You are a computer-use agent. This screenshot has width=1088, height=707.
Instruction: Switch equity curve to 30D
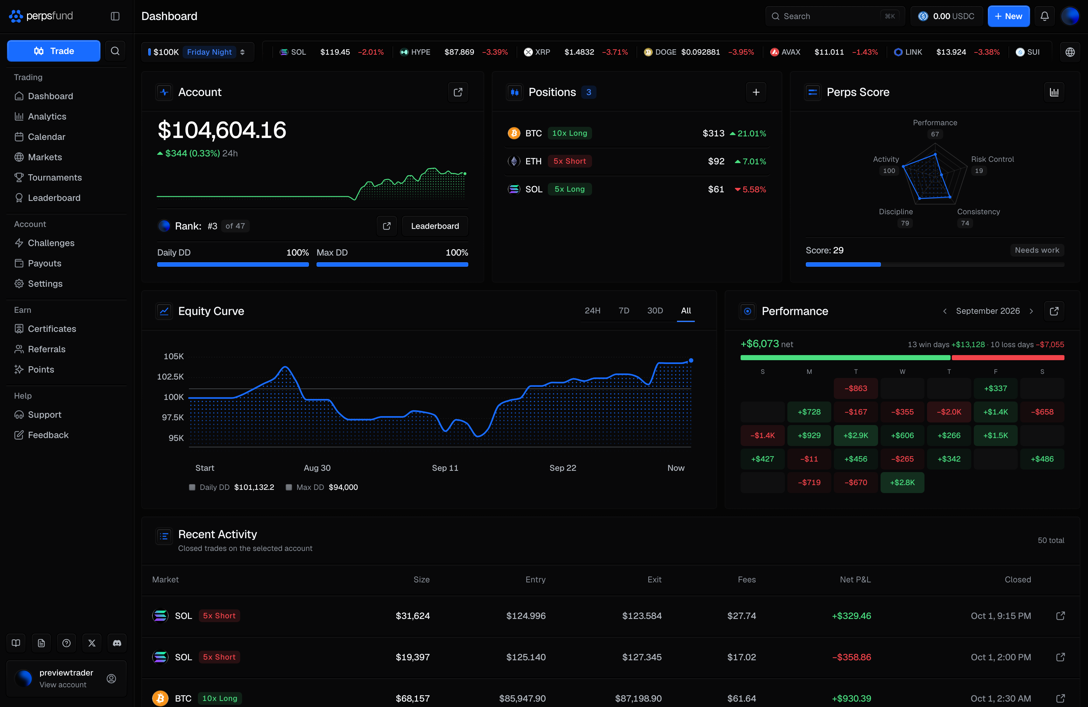(x=655, y=311)
